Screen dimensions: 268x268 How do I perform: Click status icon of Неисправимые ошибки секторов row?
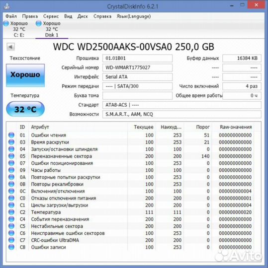pos(11,233)
